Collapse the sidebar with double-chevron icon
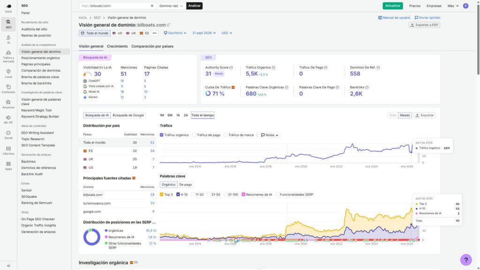The image size is (480, 270). [x=8, y=266]
